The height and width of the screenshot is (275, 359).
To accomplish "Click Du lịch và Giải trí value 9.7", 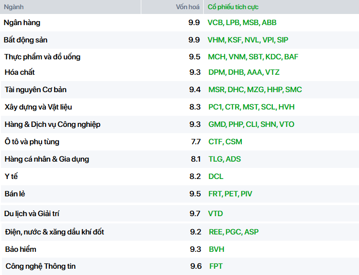I will (x=195, y=214).
